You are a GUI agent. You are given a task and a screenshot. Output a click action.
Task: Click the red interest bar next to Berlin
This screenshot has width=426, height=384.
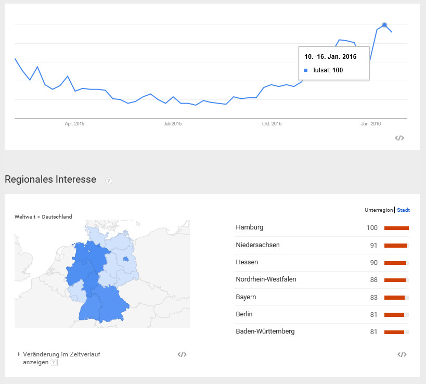[x=394, y=314]
